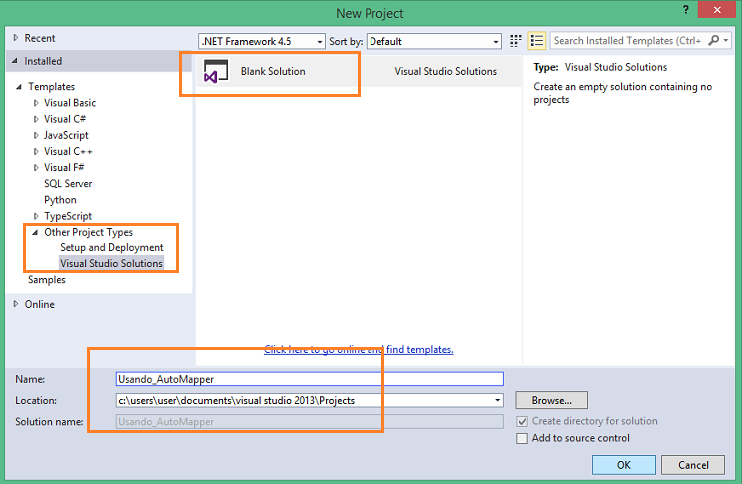Expand the Visual C++ node arrow
The width and height of the screenshot is (742, 484).
pos(36,152)
